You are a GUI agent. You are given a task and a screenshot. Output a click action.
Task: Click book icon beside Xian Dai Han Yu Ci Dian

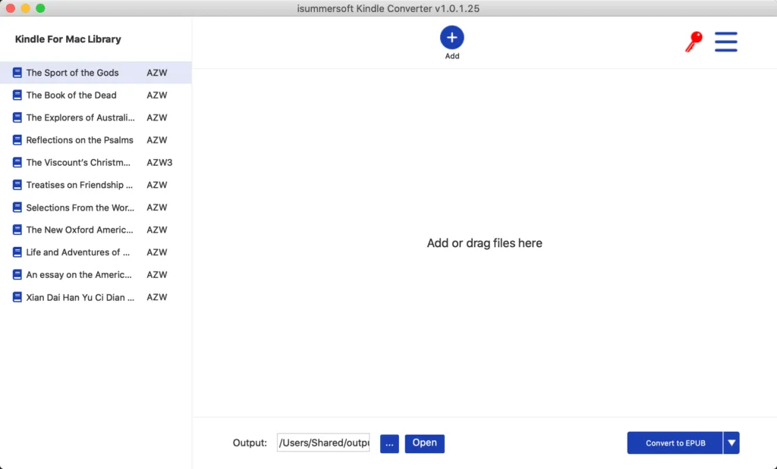tap(17, 297)
